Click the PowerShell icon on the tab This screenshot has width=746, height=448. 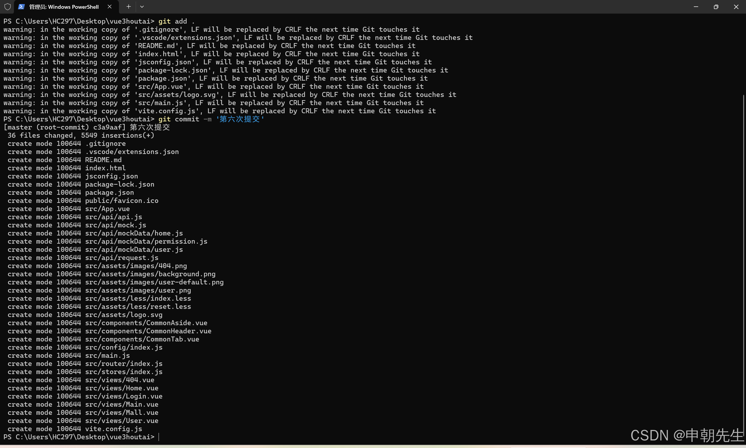point(21,7)
